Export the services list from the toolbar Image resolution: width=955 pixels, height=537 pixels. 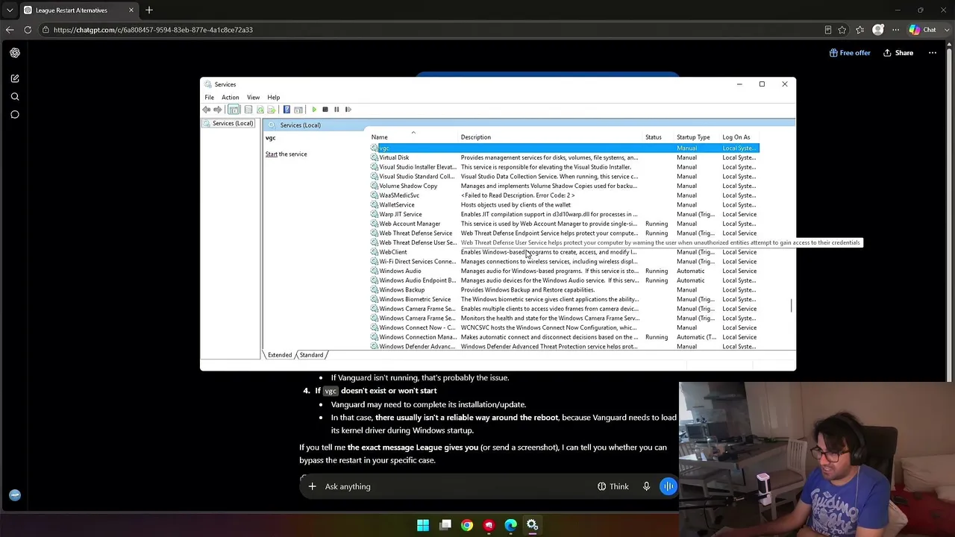[272, 110]
